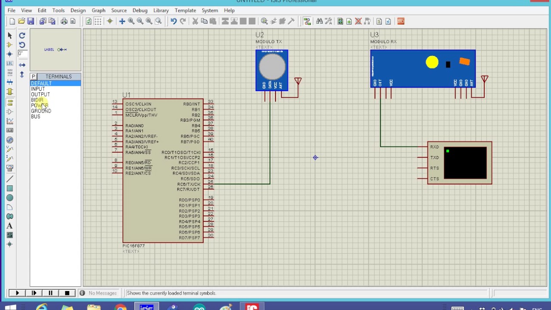Choose 2D circle graphics tool
The image size is (551, 310).
coord(9,198)
